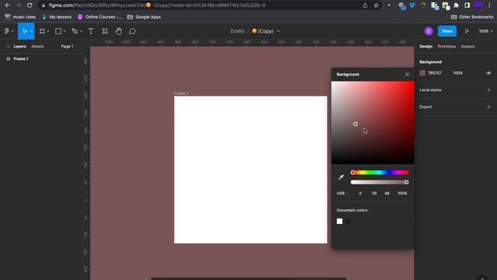Viewport: 497px width, 280px height.
Task: Open Move tool options dropdown arrow
Action: [31, 31]
